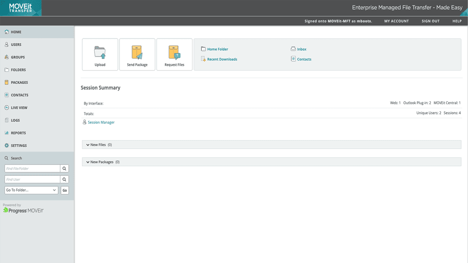This screenshot has height=263, width=468.
Task: Click the magnifier beside Find User
Action: [64, 179]
